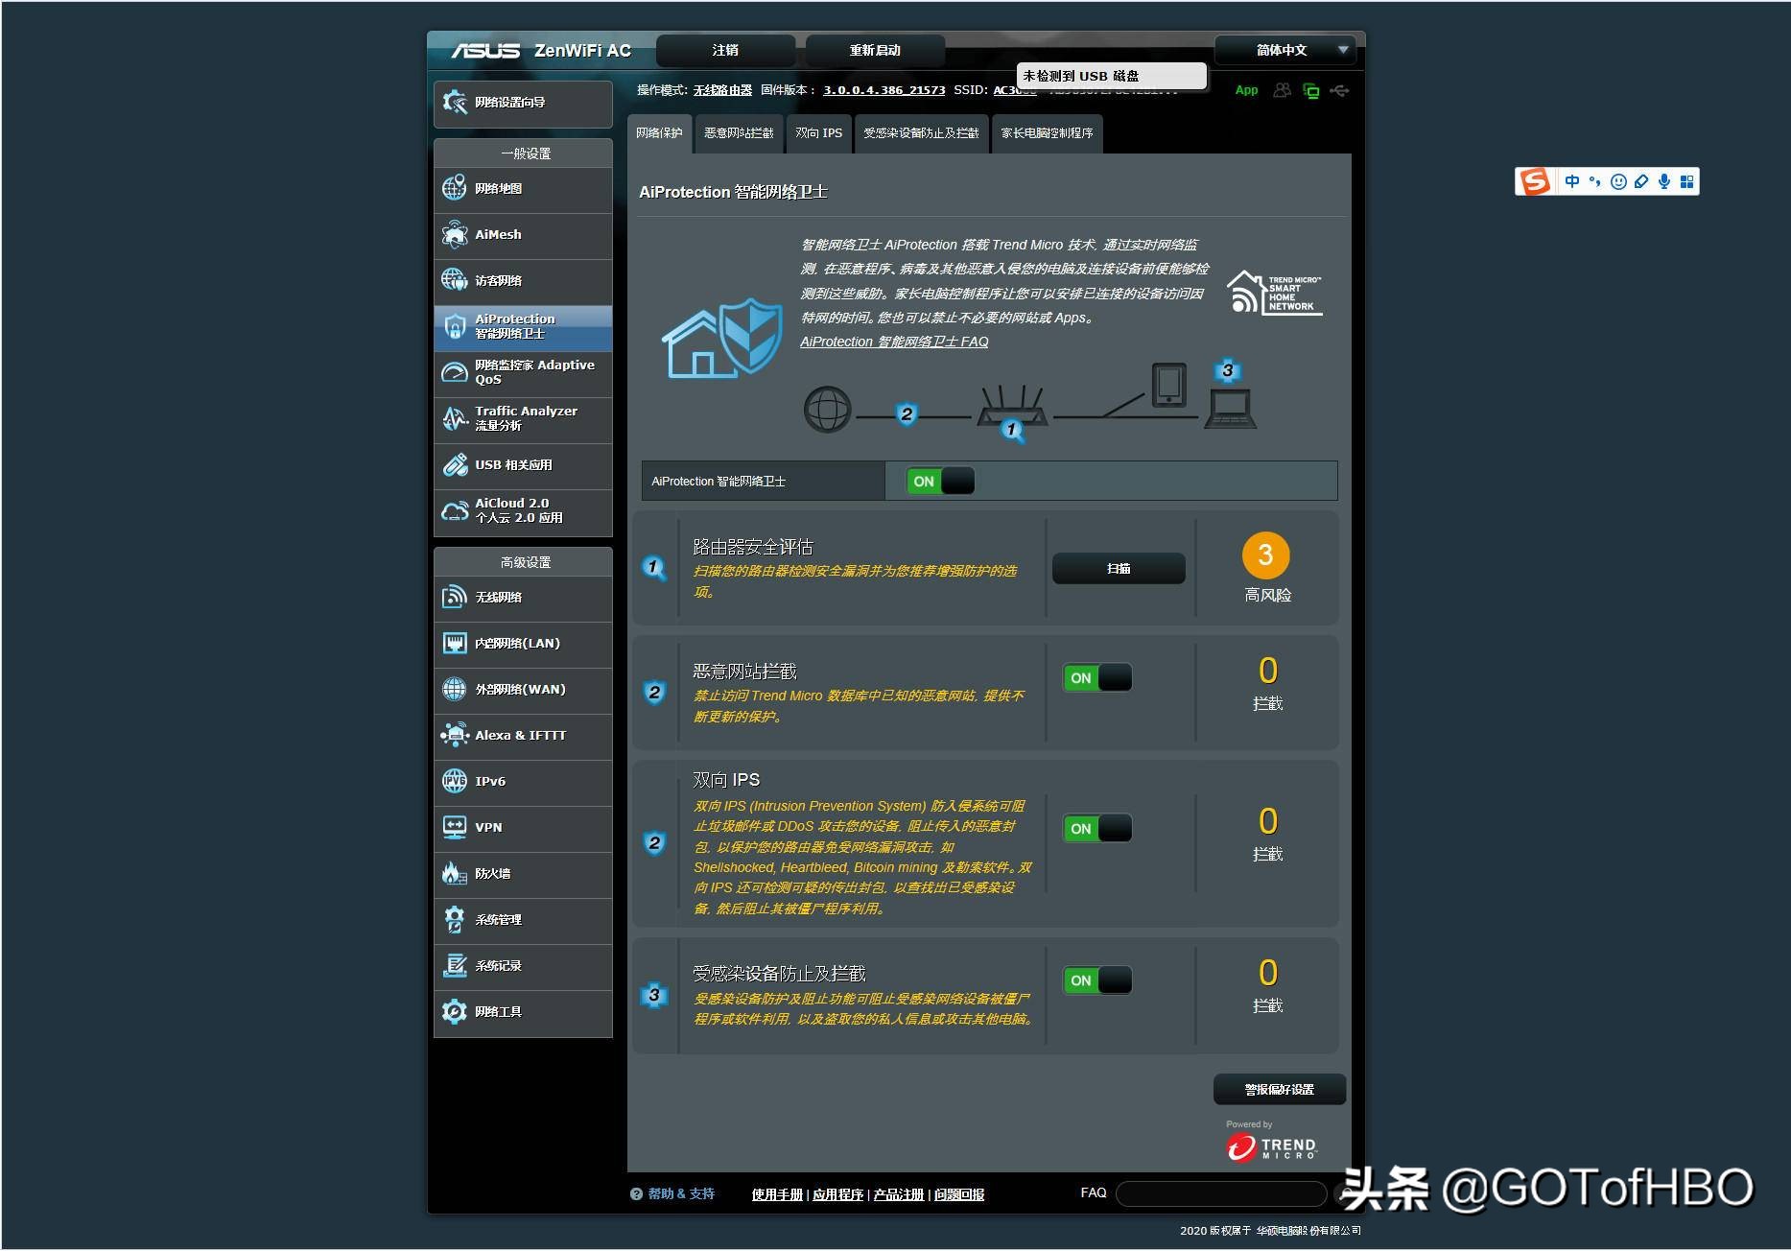
Task: Switch to 双向 IPS tab
Action: (818, 133)
